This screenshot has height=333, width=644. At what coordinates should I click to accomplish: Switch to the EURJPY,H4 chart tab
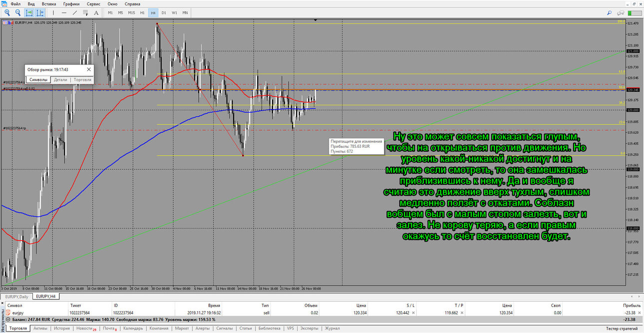tap(45, 297)
